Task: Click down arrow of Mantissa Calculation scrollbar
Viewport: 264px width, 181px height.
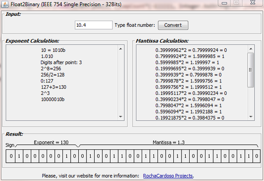Action: click(x=251, y=116)
